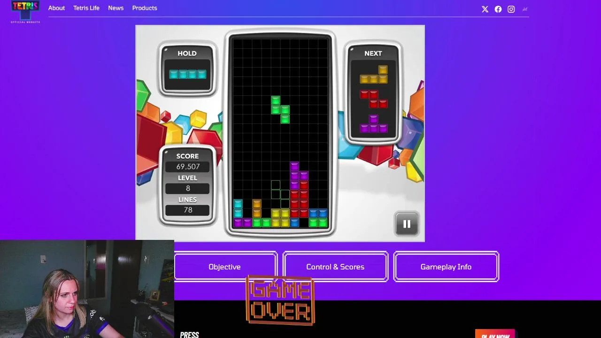
Task: Click the PRESS text at bottom
Action: coord(190,335)
